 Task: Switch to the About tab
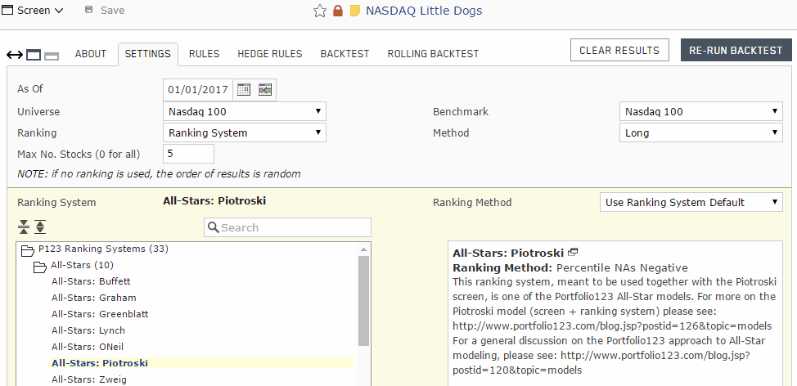(x=91, y=54)
